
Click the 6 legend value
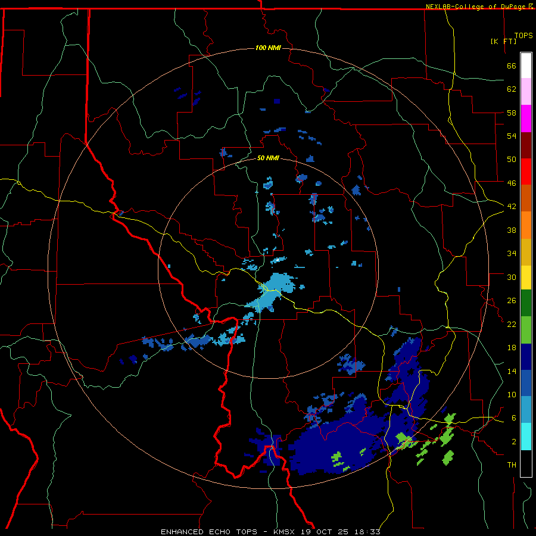pyautogui.click(x=514, y=418)
